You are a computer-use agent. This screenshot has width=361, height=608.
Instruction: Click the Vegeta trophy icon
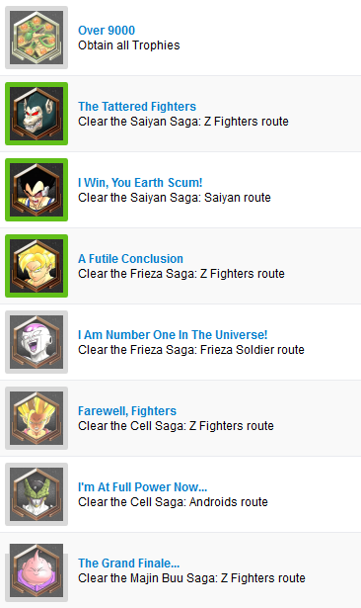click(x=36, y=190)
